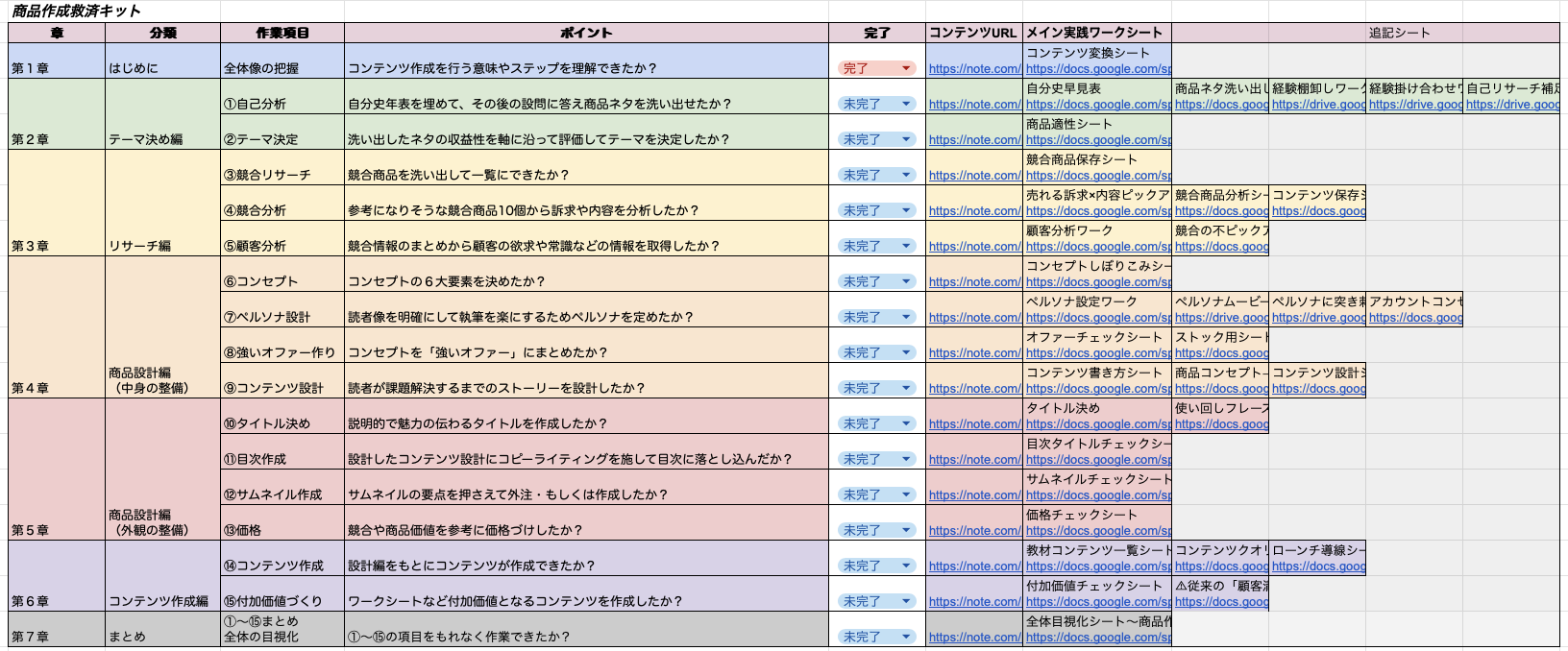Image resolution: width=1568 pixels, height=651 pixels.
Task: Open the 未完了 dropdown for ⑪目次作成
Action: coord(876,459)
